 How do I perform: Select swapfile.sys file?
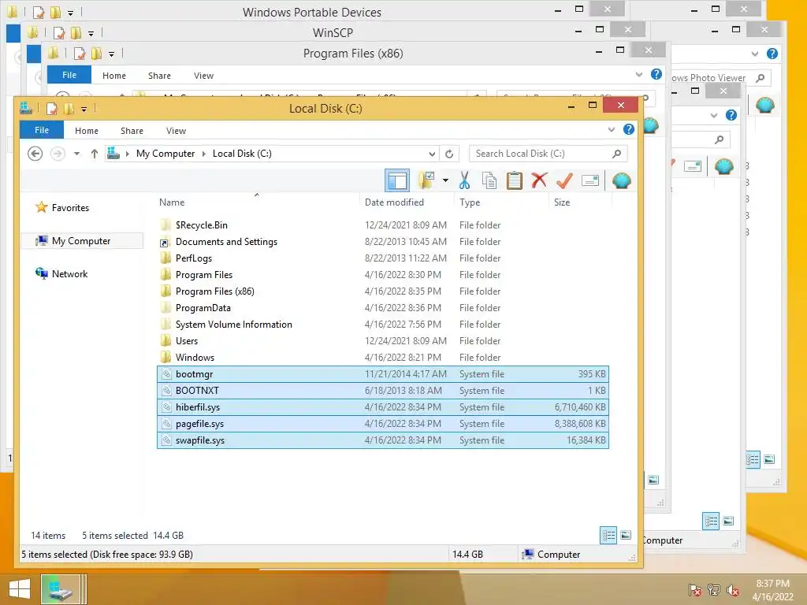pyautogui.click(x=383, y=440)
